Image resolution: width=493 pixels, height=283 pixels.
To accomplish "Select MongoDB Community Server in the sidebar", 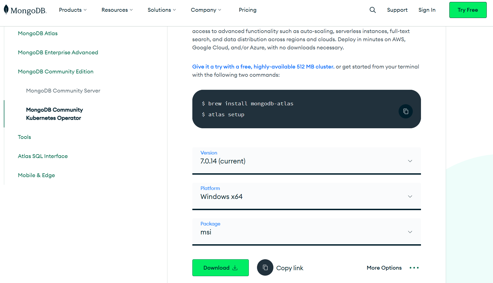I will coord(63,91).
